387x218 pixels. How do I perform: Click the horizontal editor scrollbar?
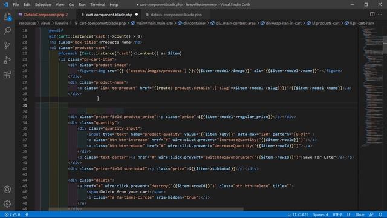point(146,209)
